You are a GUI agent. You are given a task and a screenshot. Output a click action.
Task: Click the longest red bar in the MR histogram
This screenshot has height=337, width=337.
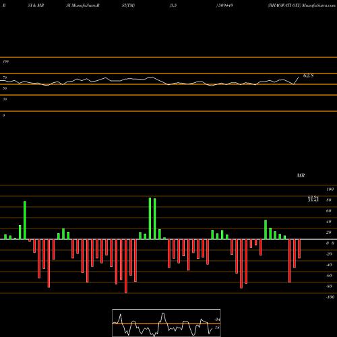(x=126, y=266)
